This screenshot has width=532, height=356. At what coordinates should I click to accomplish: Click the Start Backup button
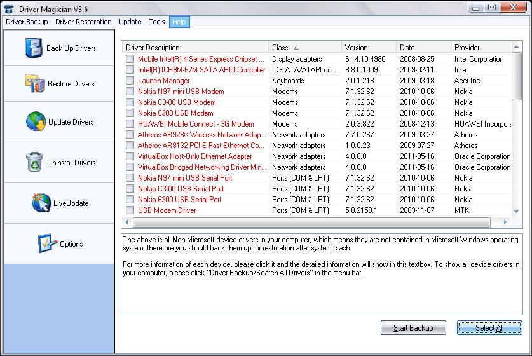[x=413, y=328]
